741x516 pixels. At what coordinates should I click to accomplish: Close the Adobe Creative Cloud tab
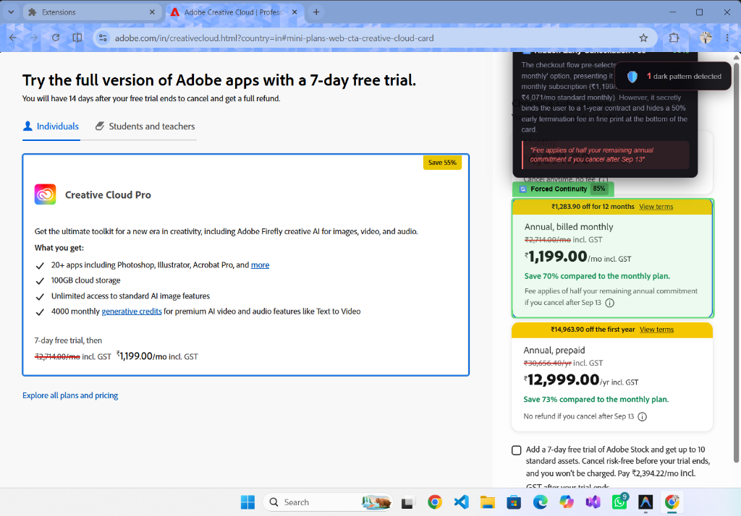pyautogui.click(x=295, y=12)
